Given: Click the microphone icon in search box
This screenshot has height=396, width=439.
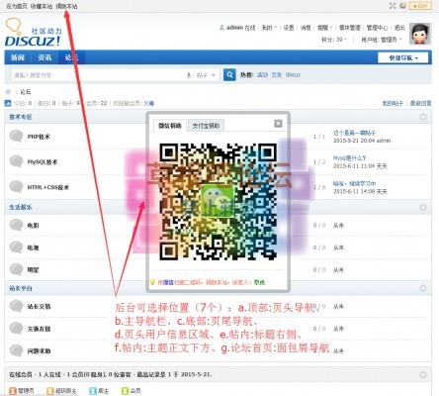Looking at the screenshot, I should 189,75.
